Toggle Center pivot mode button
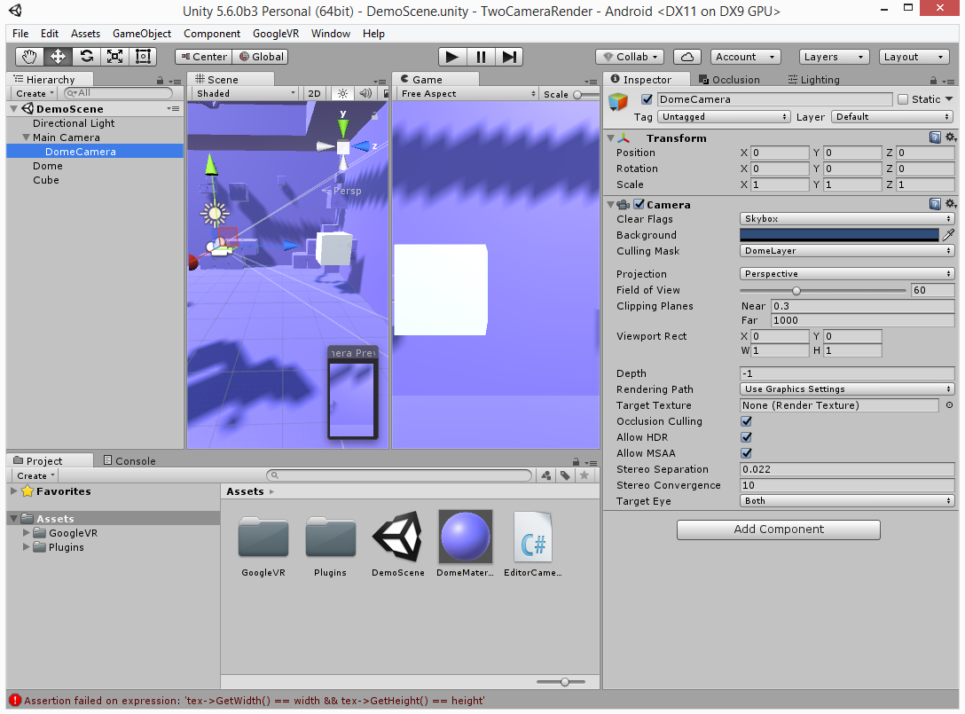 204,57
